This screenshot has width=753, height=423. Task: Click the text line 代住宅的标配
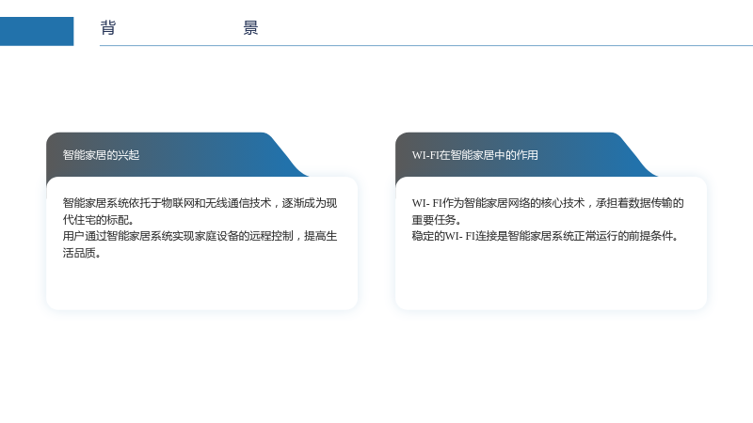(99, 220)
